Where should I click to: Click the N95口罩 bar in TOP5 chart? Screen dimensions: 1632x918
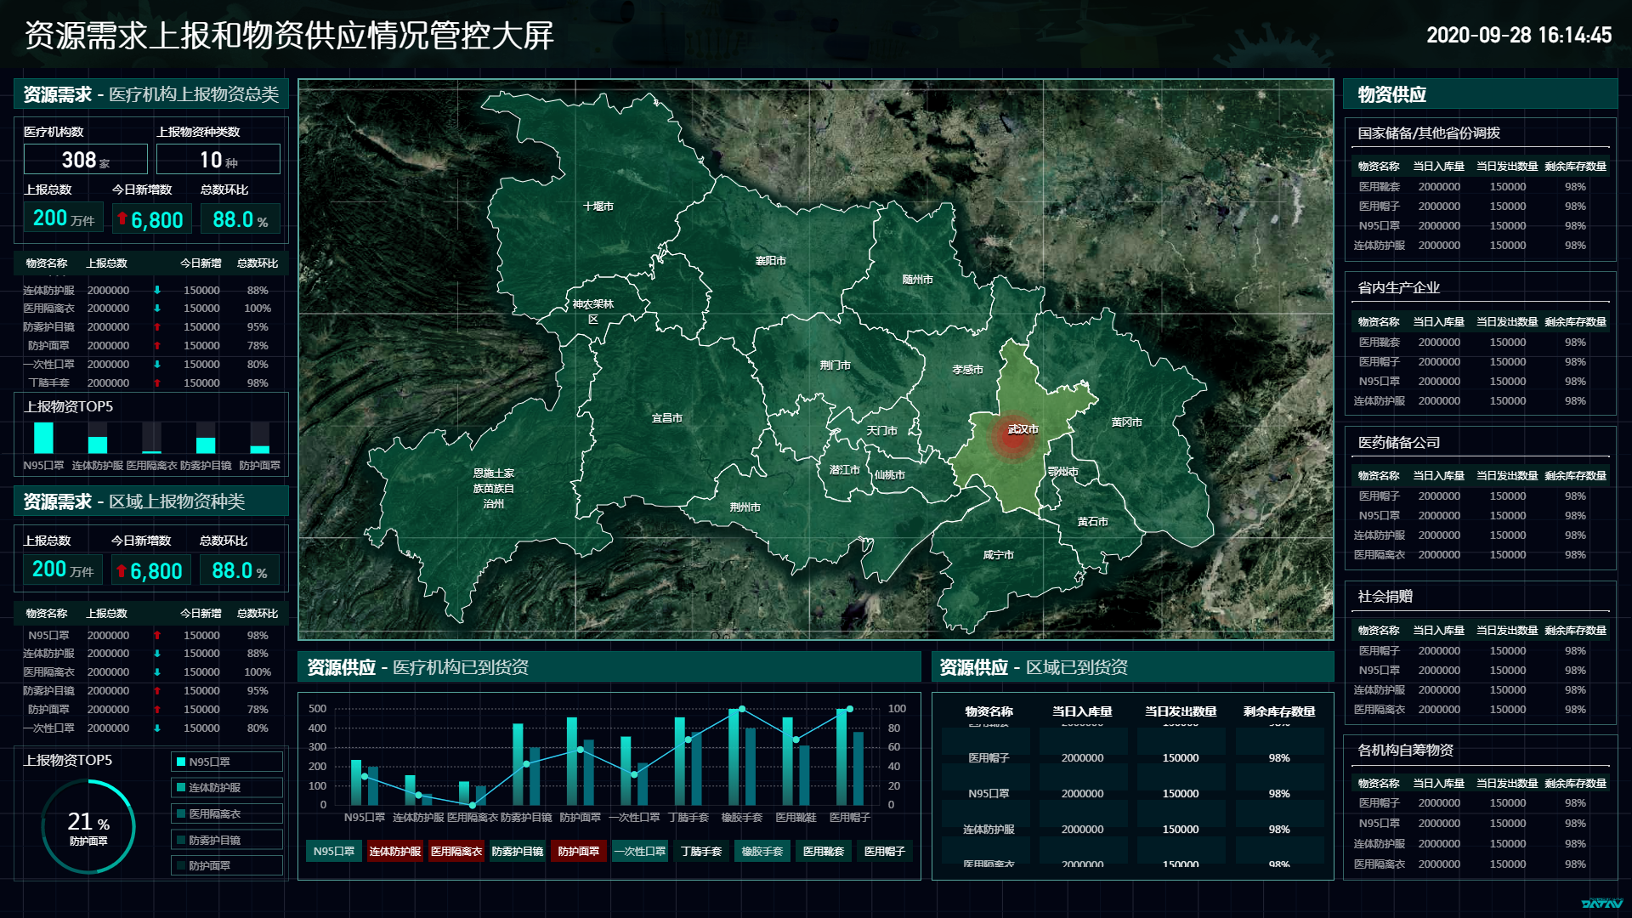point(43,438)
